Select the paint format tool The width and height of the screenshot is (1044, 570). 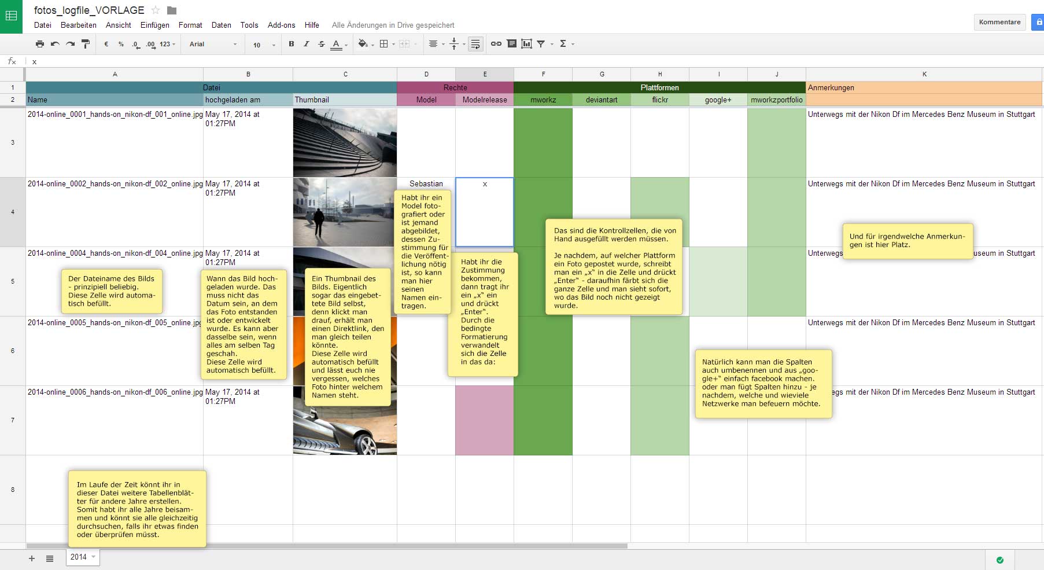(86, 44)
